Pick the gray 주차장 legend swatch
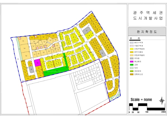Image resolution: width=167 pixels, height=118 pixels. coord(132,59)
